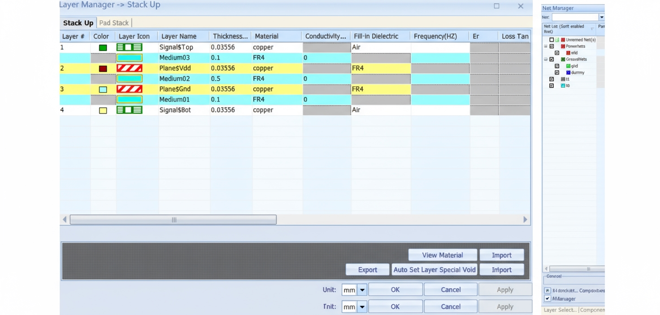This screenshot has width=660, height=315.
Task: Enable the Unnamed Net(s) checkbox
Action: (x=551, y=39)
